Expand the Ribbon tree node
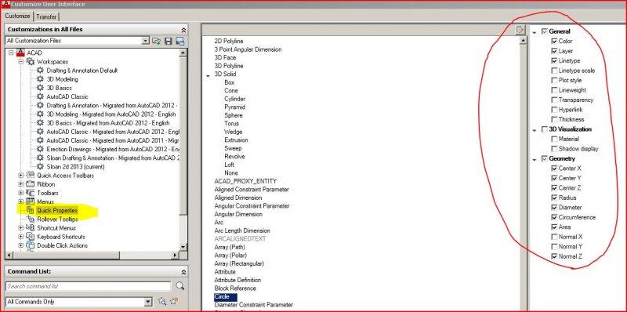 tap(21, 184)
